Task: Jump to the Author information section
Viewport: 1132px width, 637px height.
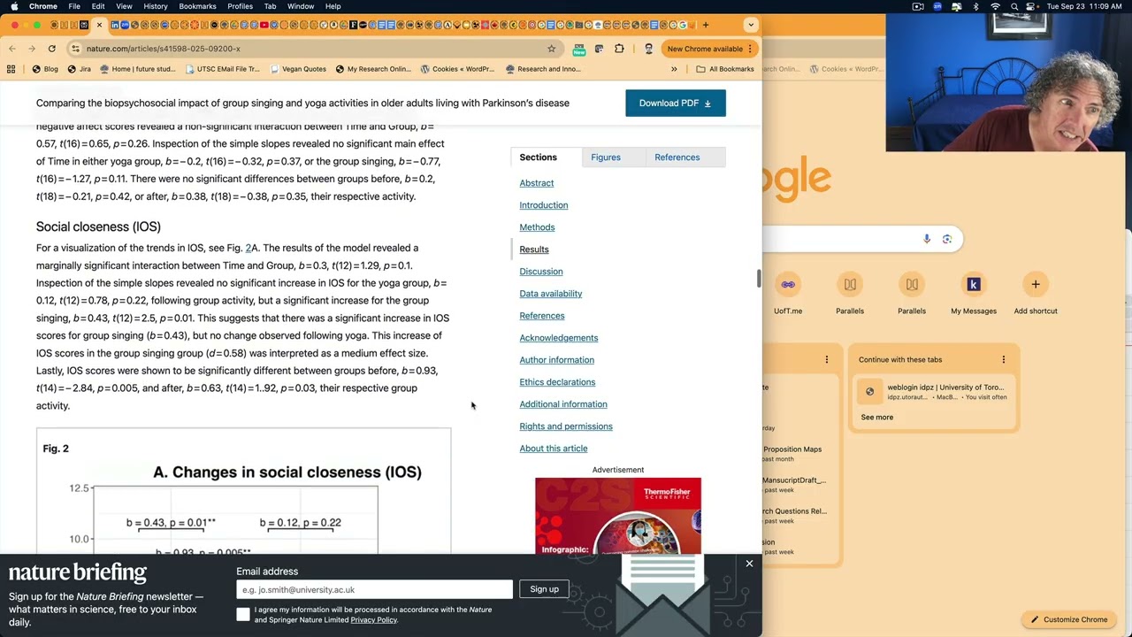Action: pyautogui.click(x=557, y=360)
